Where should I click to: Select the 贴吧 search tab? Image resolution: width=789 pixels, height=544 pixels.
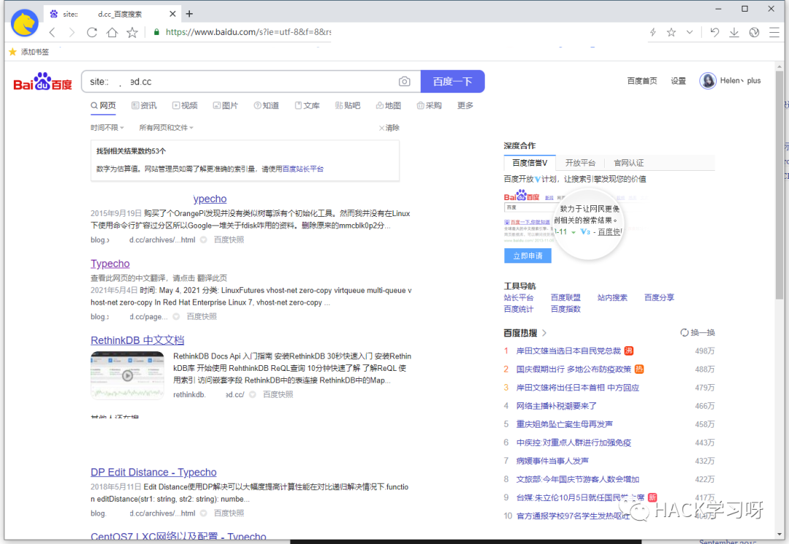click(348, 106)
